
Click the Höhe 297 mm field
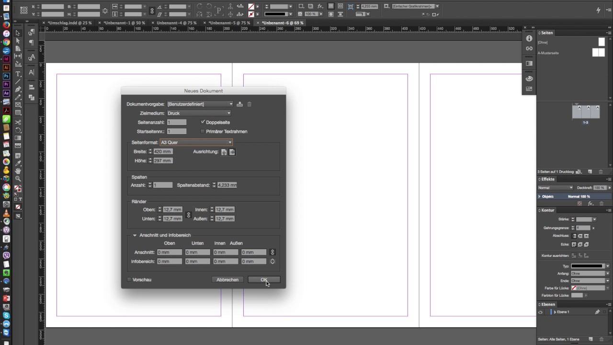(163, 161)
